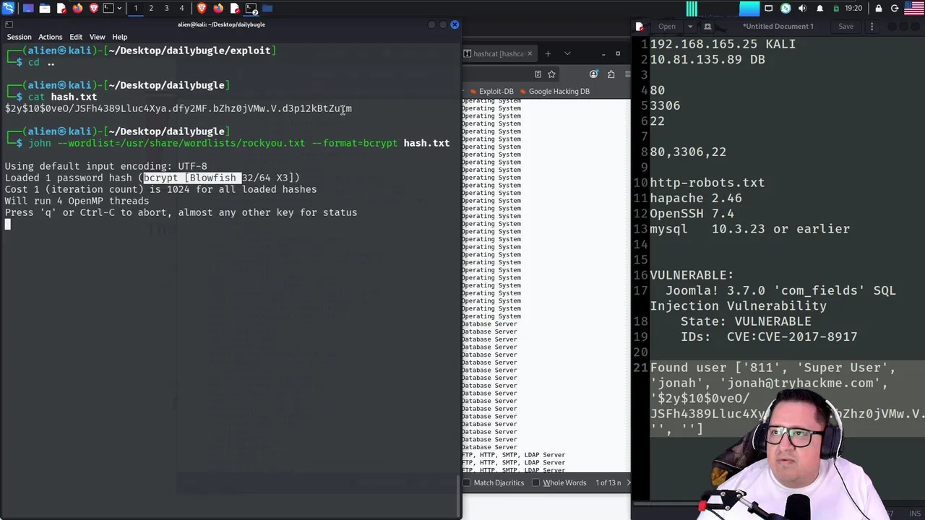Focus the terminal taskbar window with badge 2
The image size is (925, 520).
tap(251, 9)
